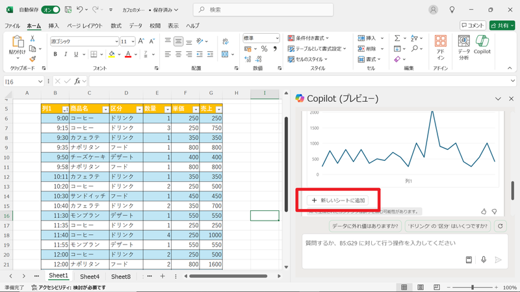Viewport: 520px width, 292px height.
Task: Click the Borders icon
Action: point(94,55)
